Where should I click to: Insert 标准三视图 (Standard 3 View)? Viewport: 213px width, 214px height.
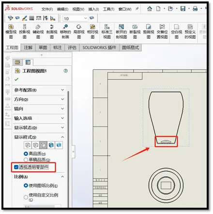(x=107, y=31)
